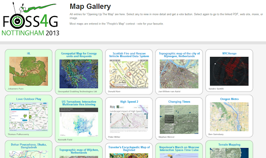Click author name Ben Sainsbury
The height and width of the screenshot is (158, 266).
(216, 134)
